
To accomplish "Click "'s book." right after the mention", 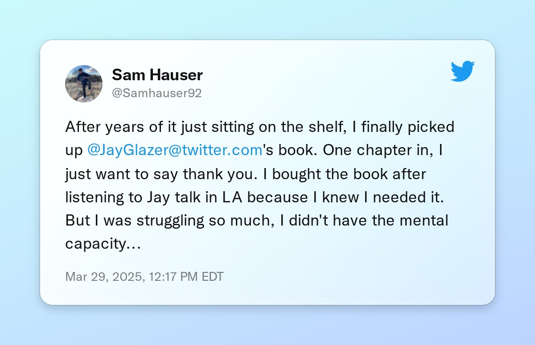I will pos(290,151).
